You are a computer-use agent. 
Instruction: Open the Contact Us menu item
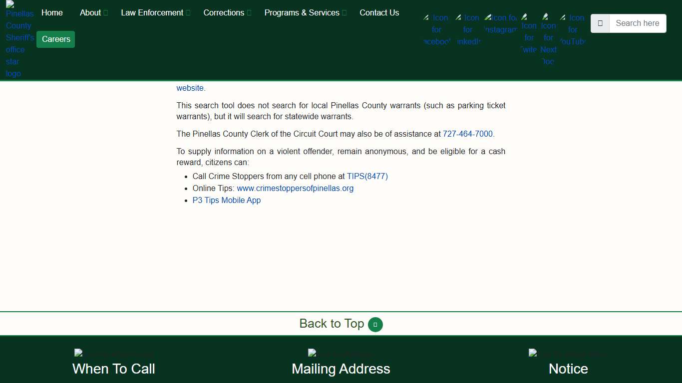coord(379,13)
